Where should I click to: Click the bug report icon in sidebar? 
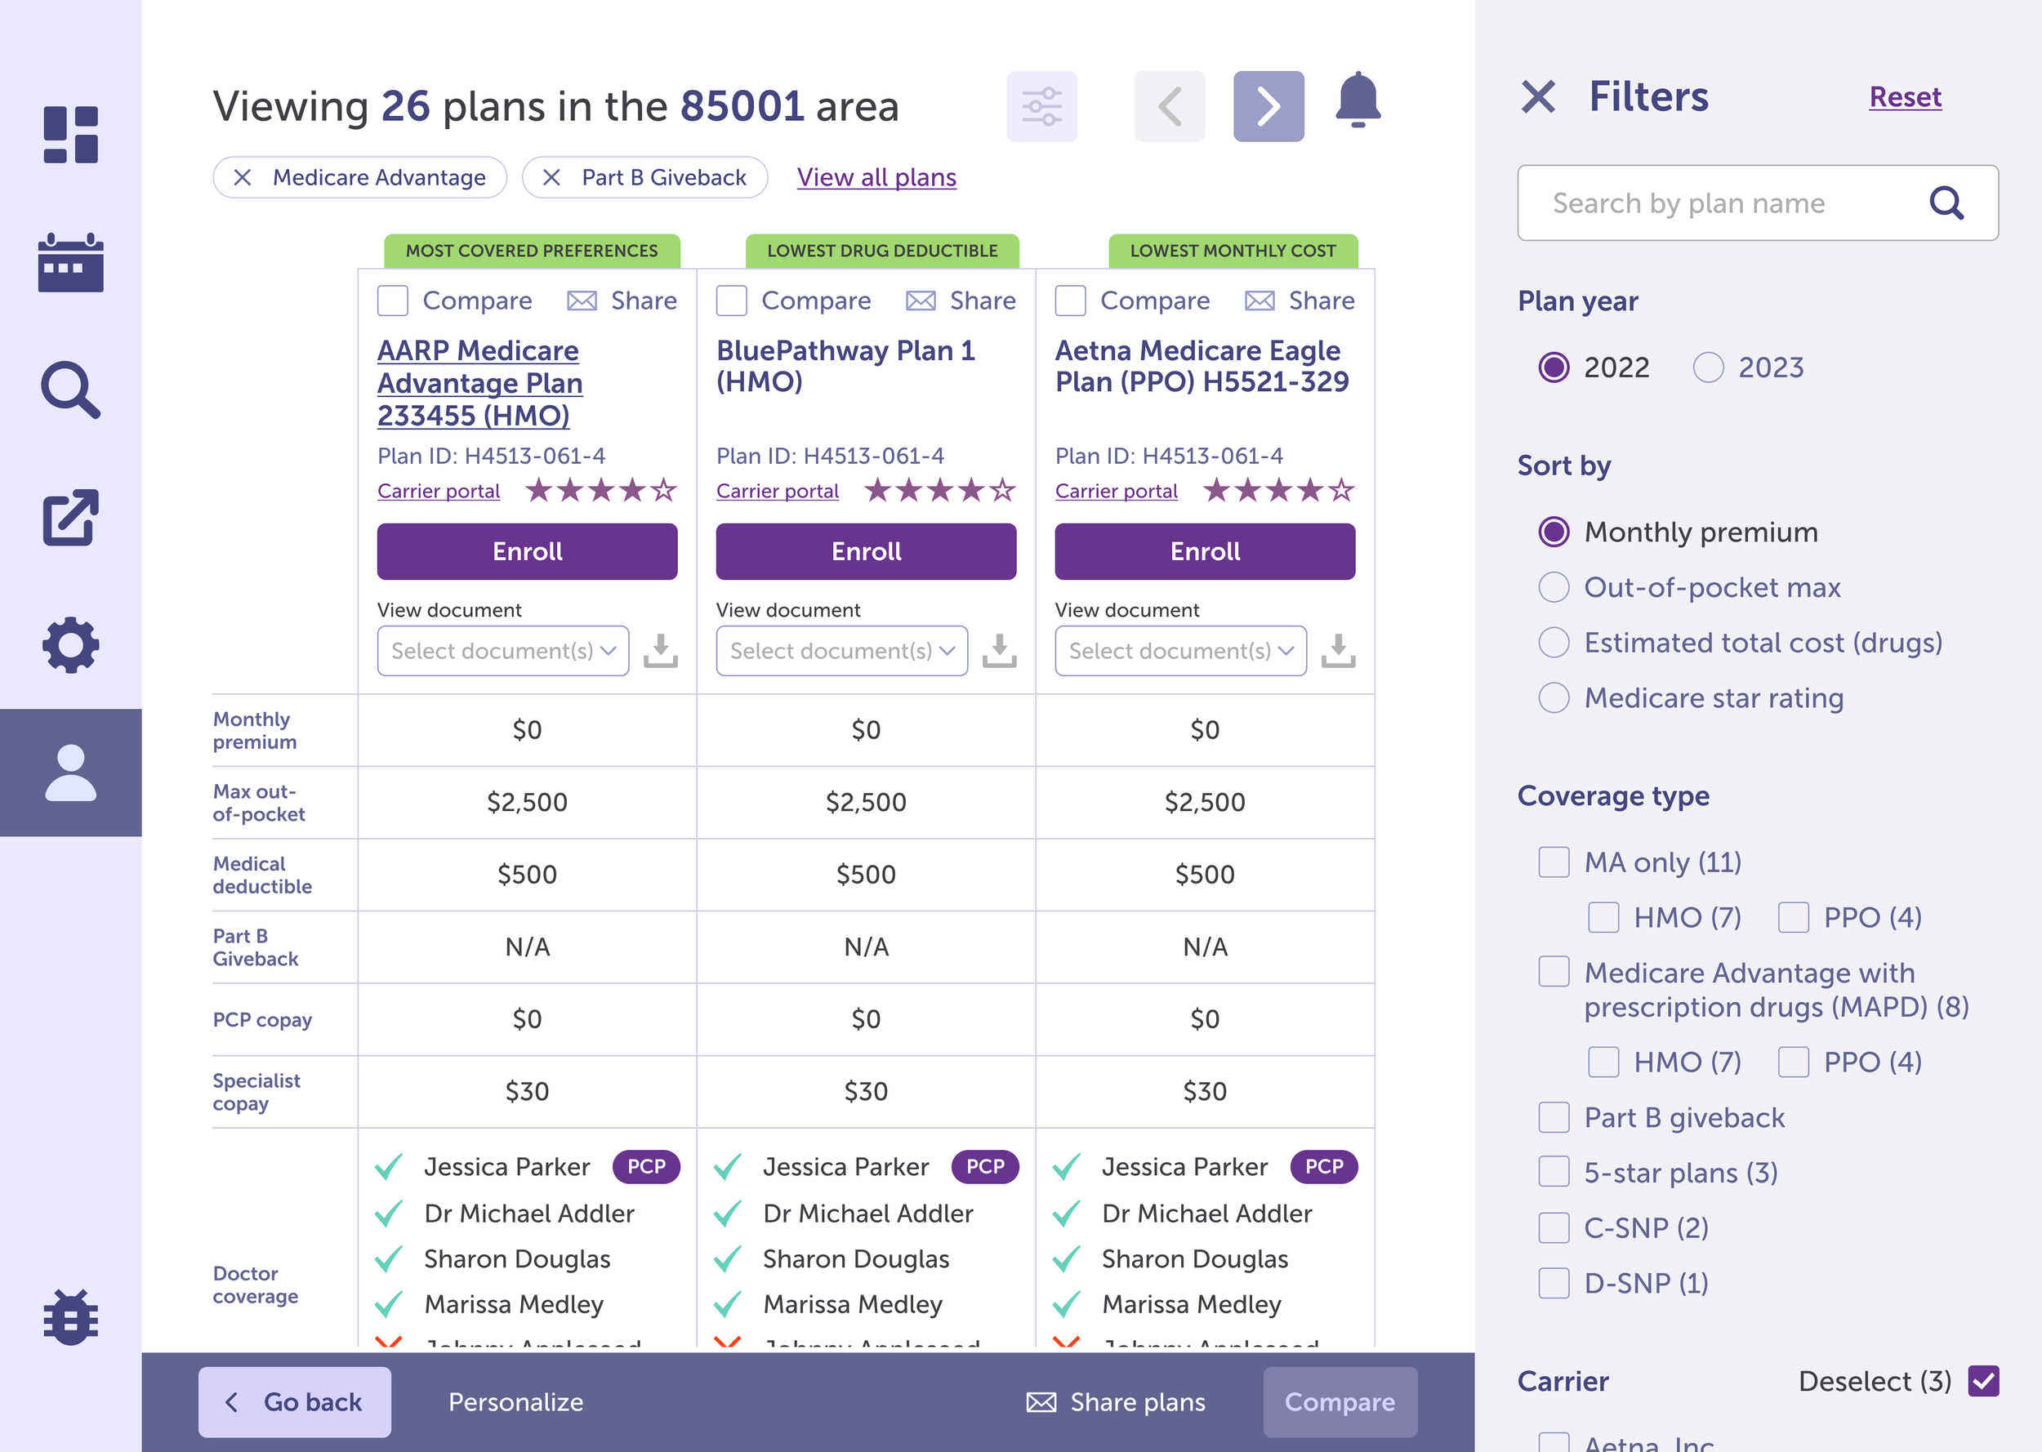click(x=70, y=1316)
